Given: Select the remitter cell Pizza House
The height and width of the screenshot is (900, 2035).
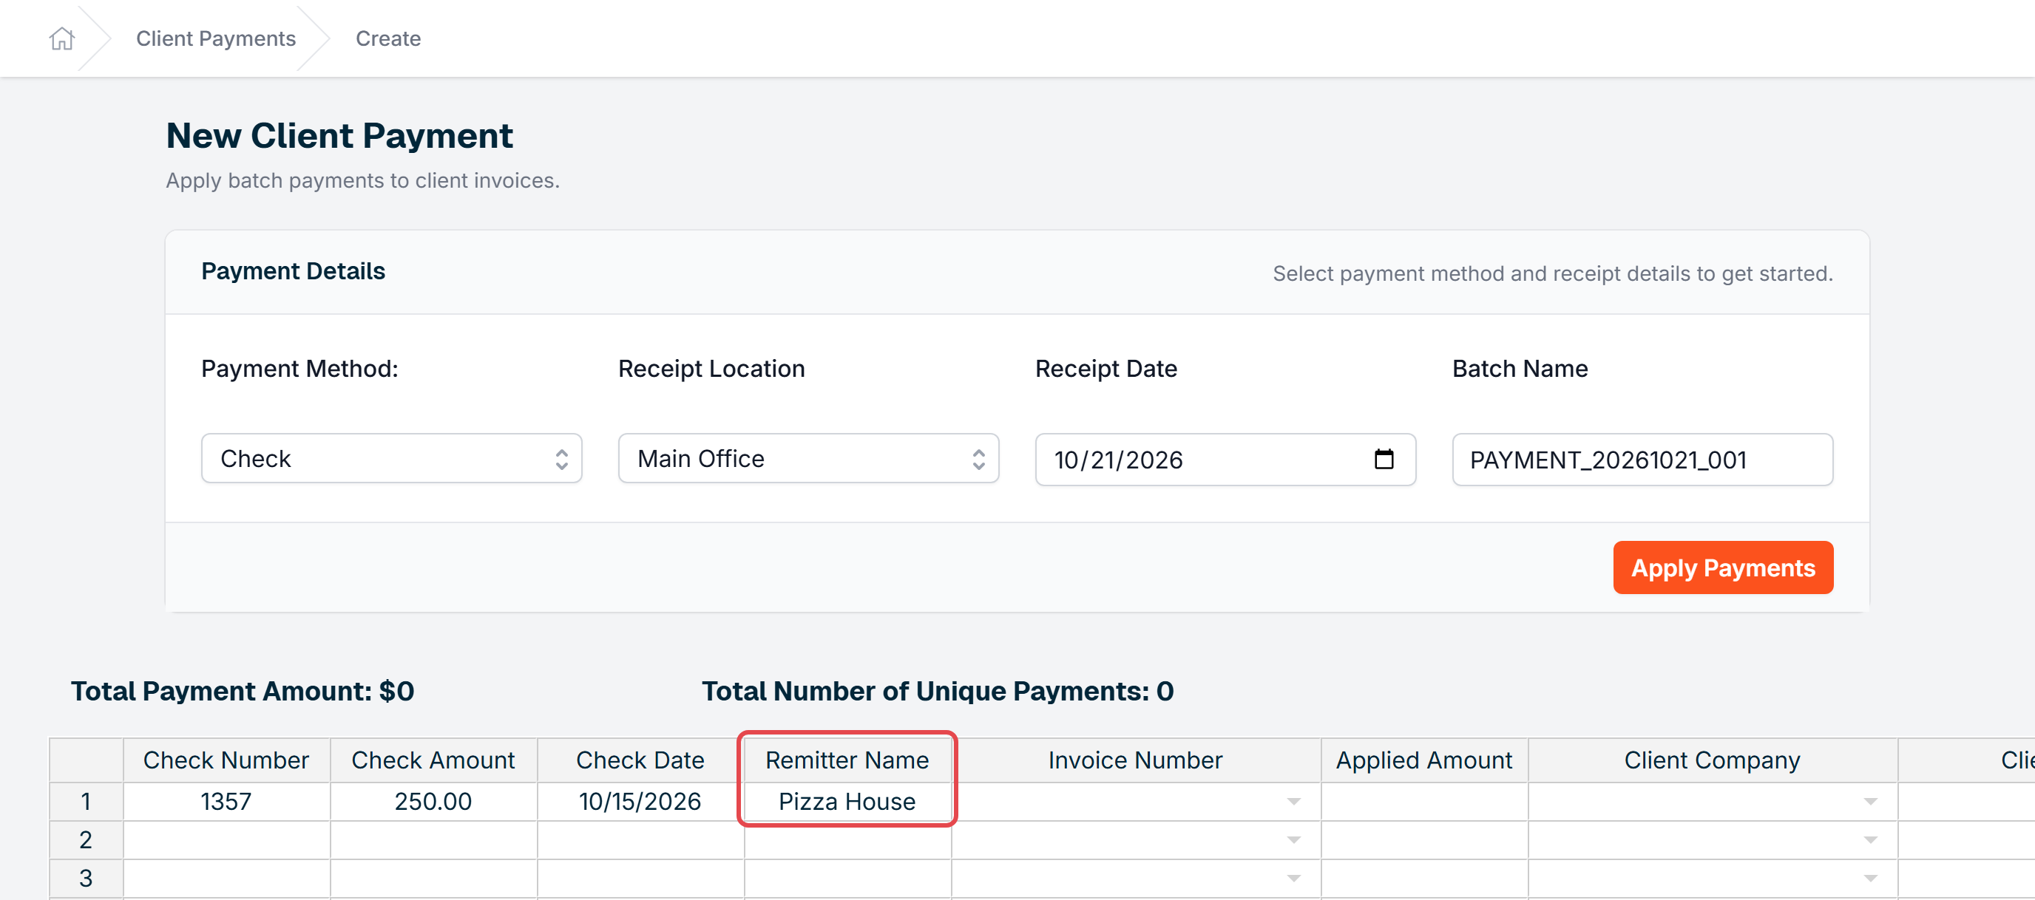Looking at the screenshot, I should (847, 802).
